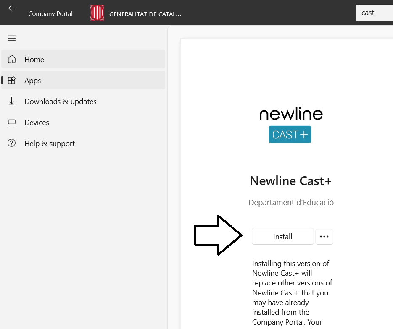
Task: Click the Company Portal title text
Action: 50,14
